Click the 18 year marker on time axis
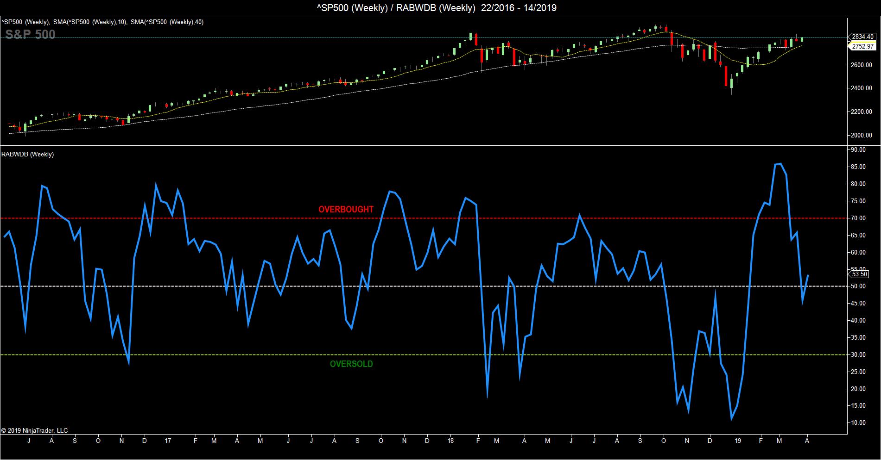The width and height of the screenshot is (881, 460). click(450, 441)
